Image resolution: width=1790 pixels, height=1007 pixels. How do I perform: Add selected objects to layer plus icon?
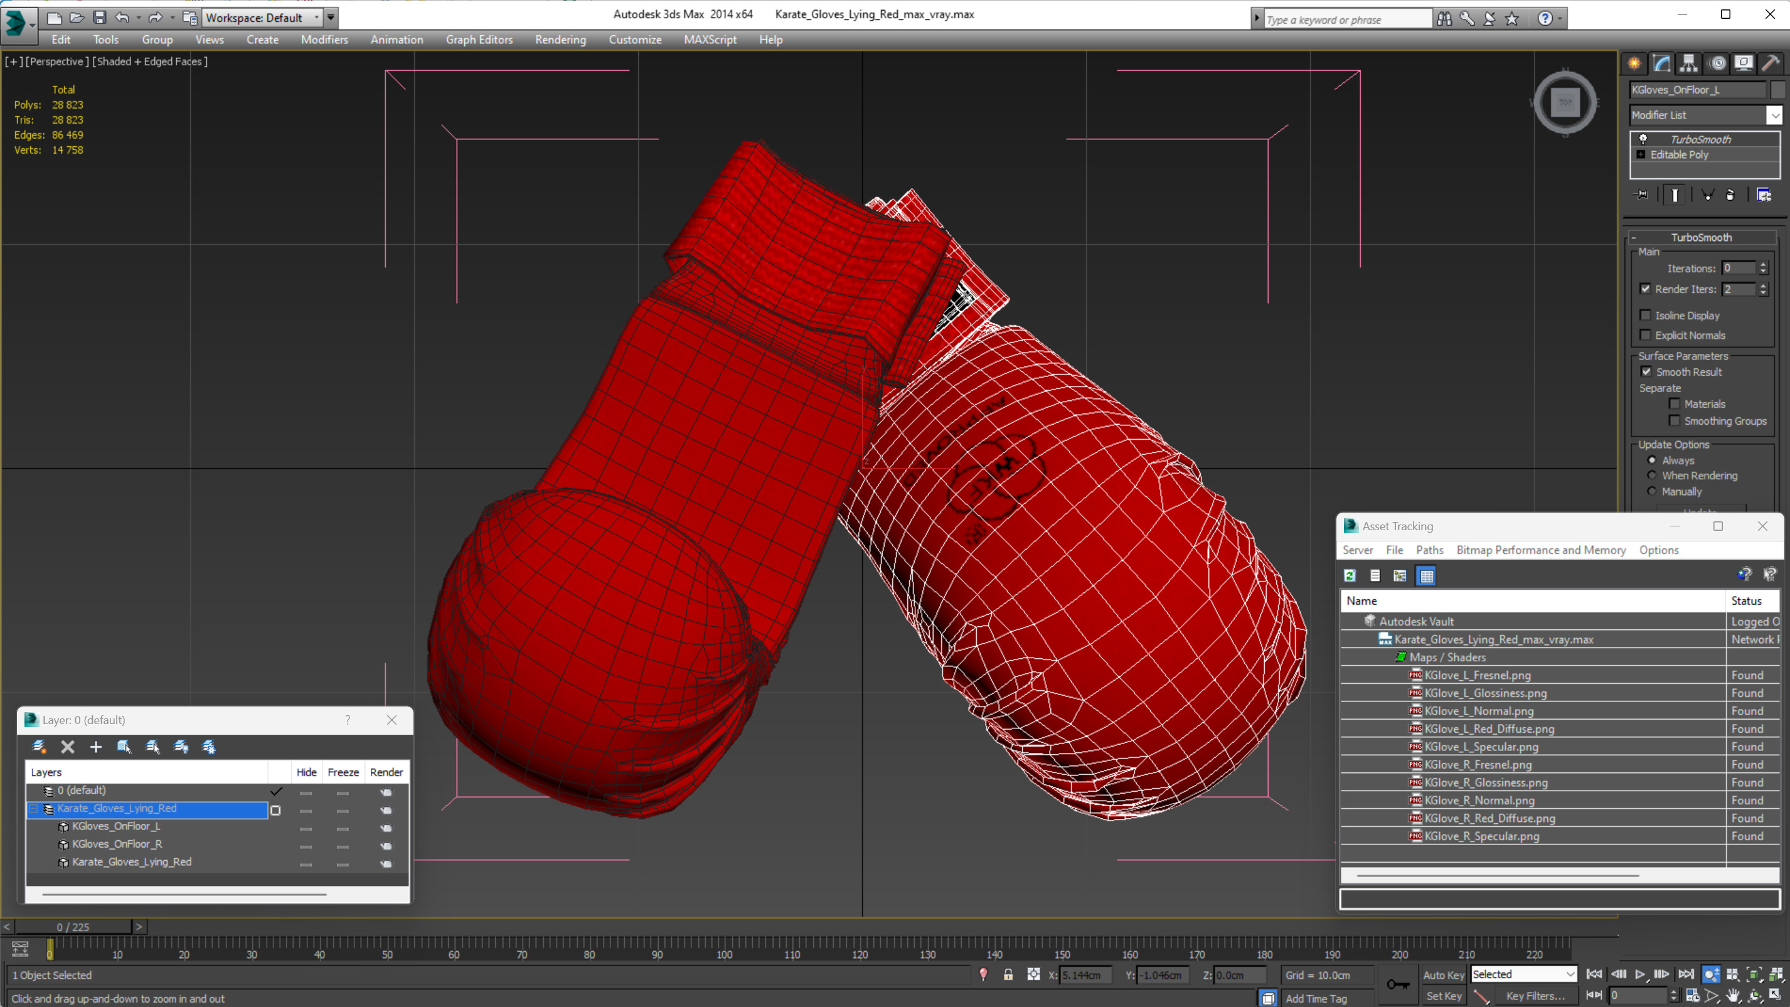tap(96, 747)
